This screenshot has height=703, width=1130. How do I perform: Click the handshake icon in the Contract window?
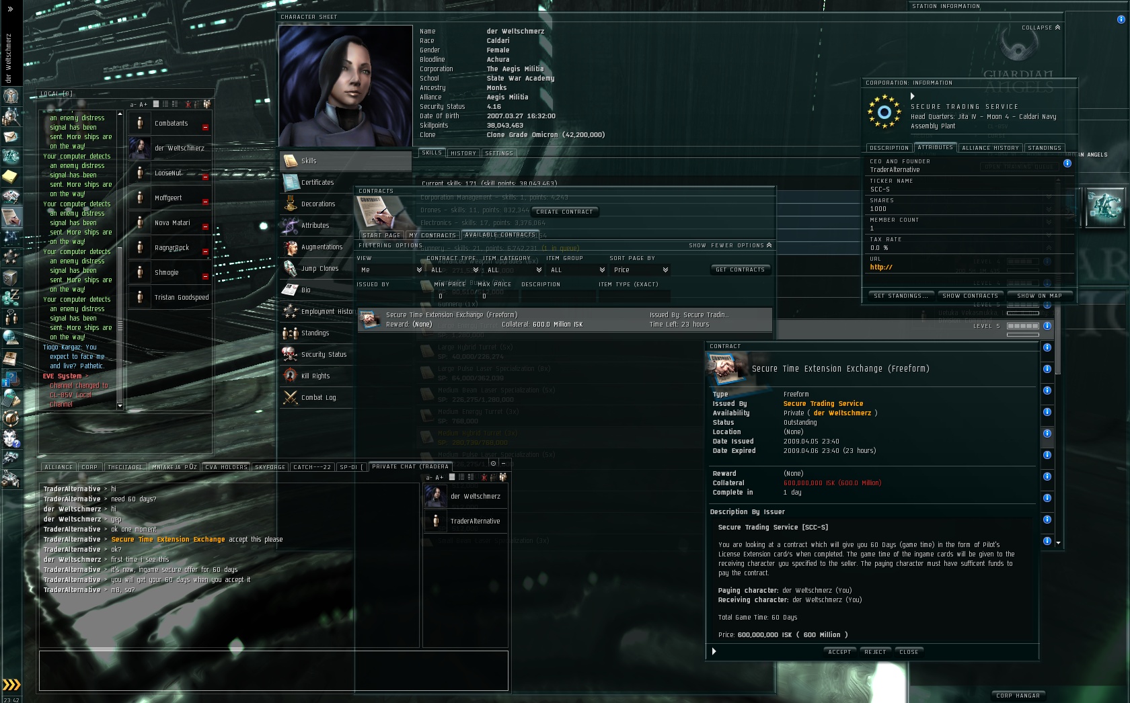coord(727,368)
